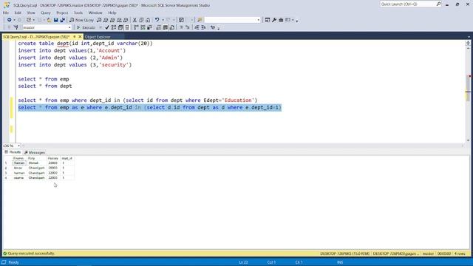Click the decrease indent icon
The height and width of the screenshot is (266, 473).
197,27
